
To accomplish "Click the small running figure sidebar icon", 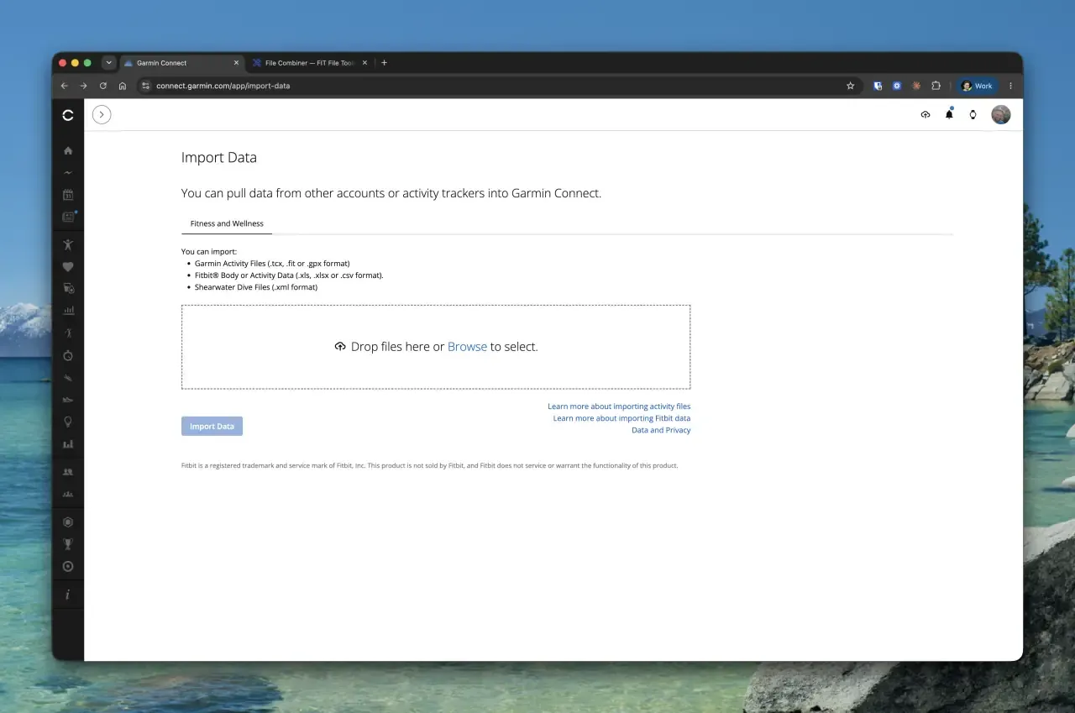I will [68, 333].
